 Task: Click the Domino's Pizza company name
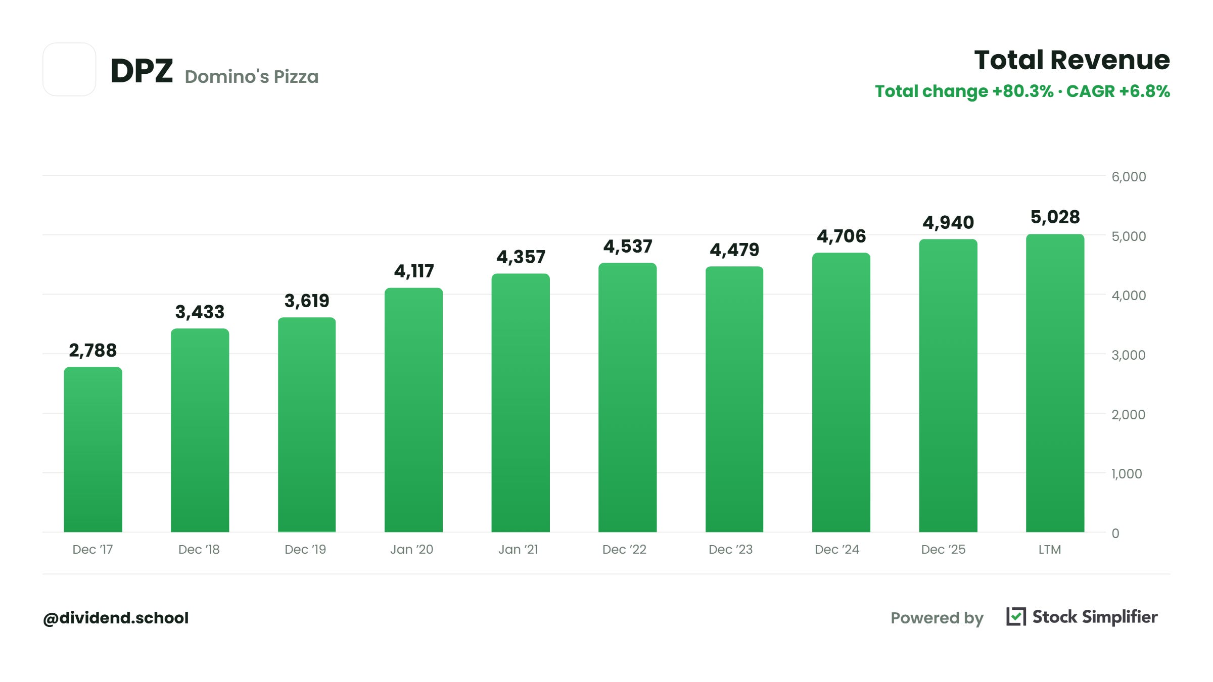(252, 77)
